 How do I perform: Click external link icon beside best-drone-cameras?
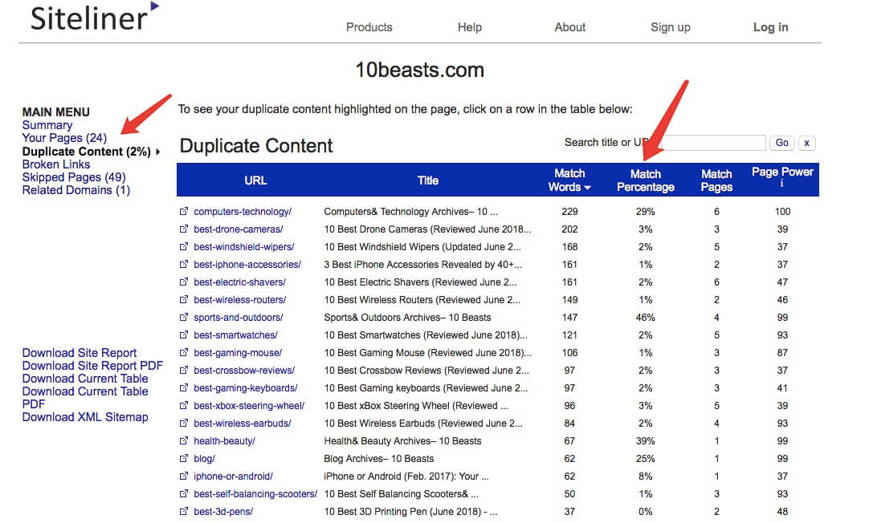point(183,229)
